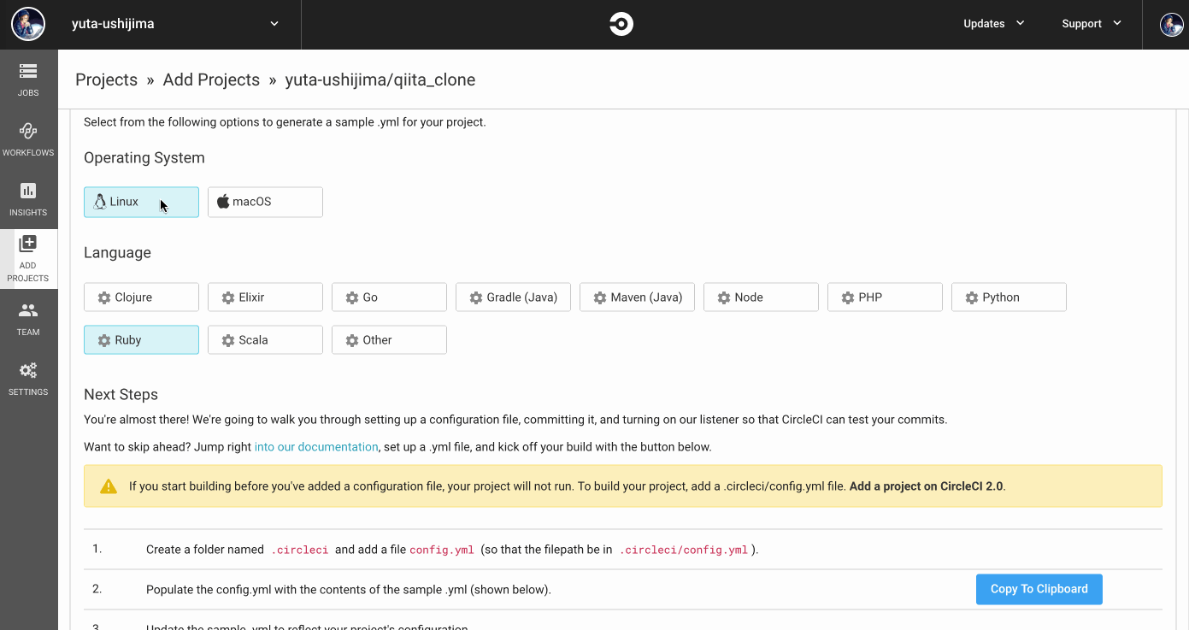Viewport: 1189px width, 630px height.
Task: Choose Node language option
Action: pyautogui.click(x=761, y=297)
